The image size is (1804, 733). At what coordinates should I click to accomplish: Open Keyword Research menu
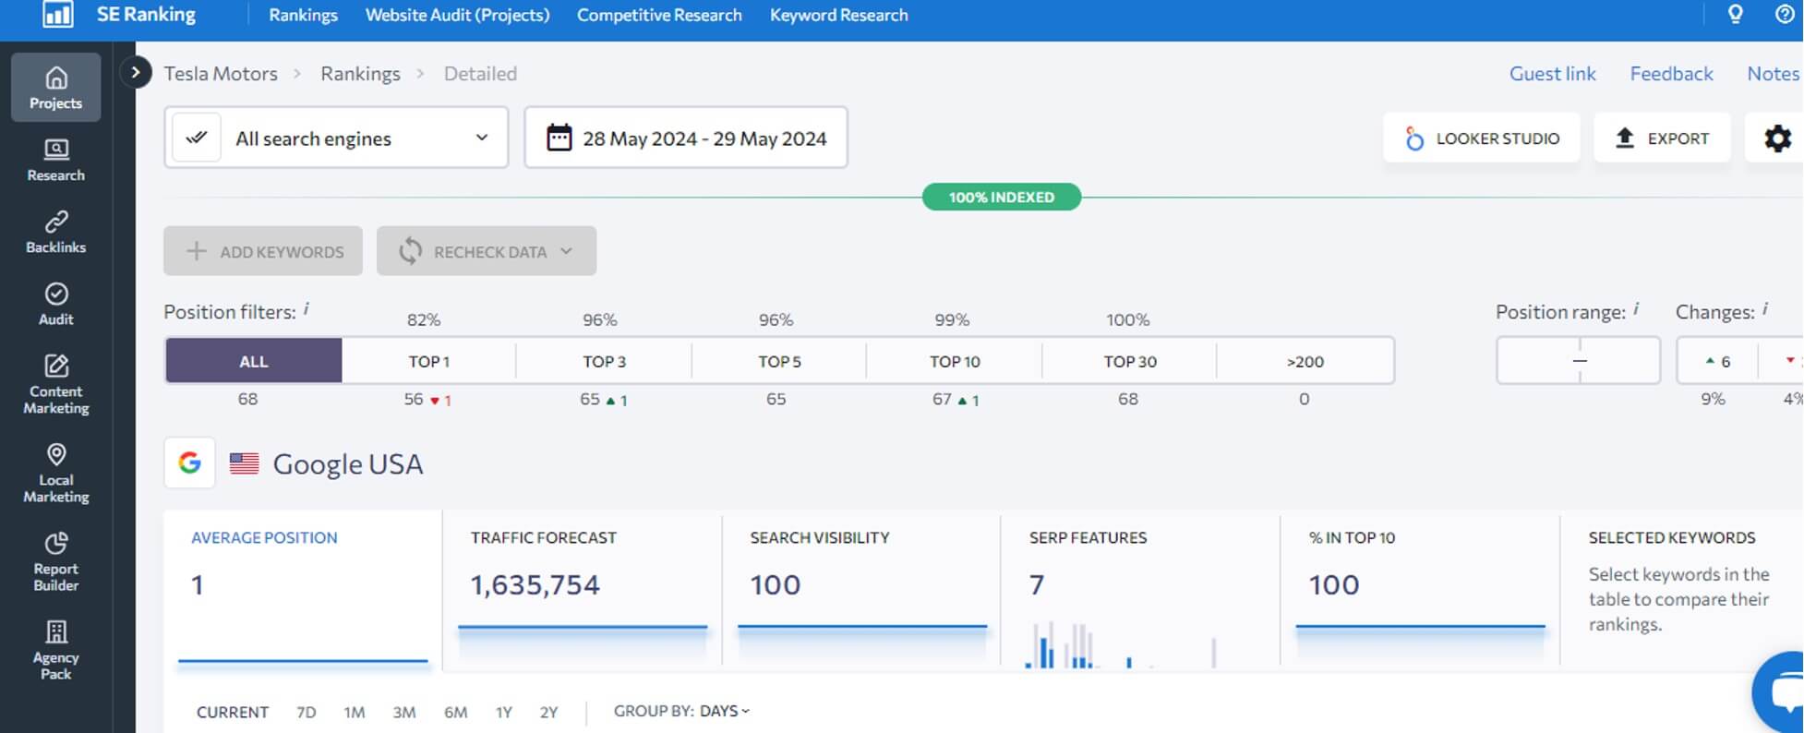point(839,15)
